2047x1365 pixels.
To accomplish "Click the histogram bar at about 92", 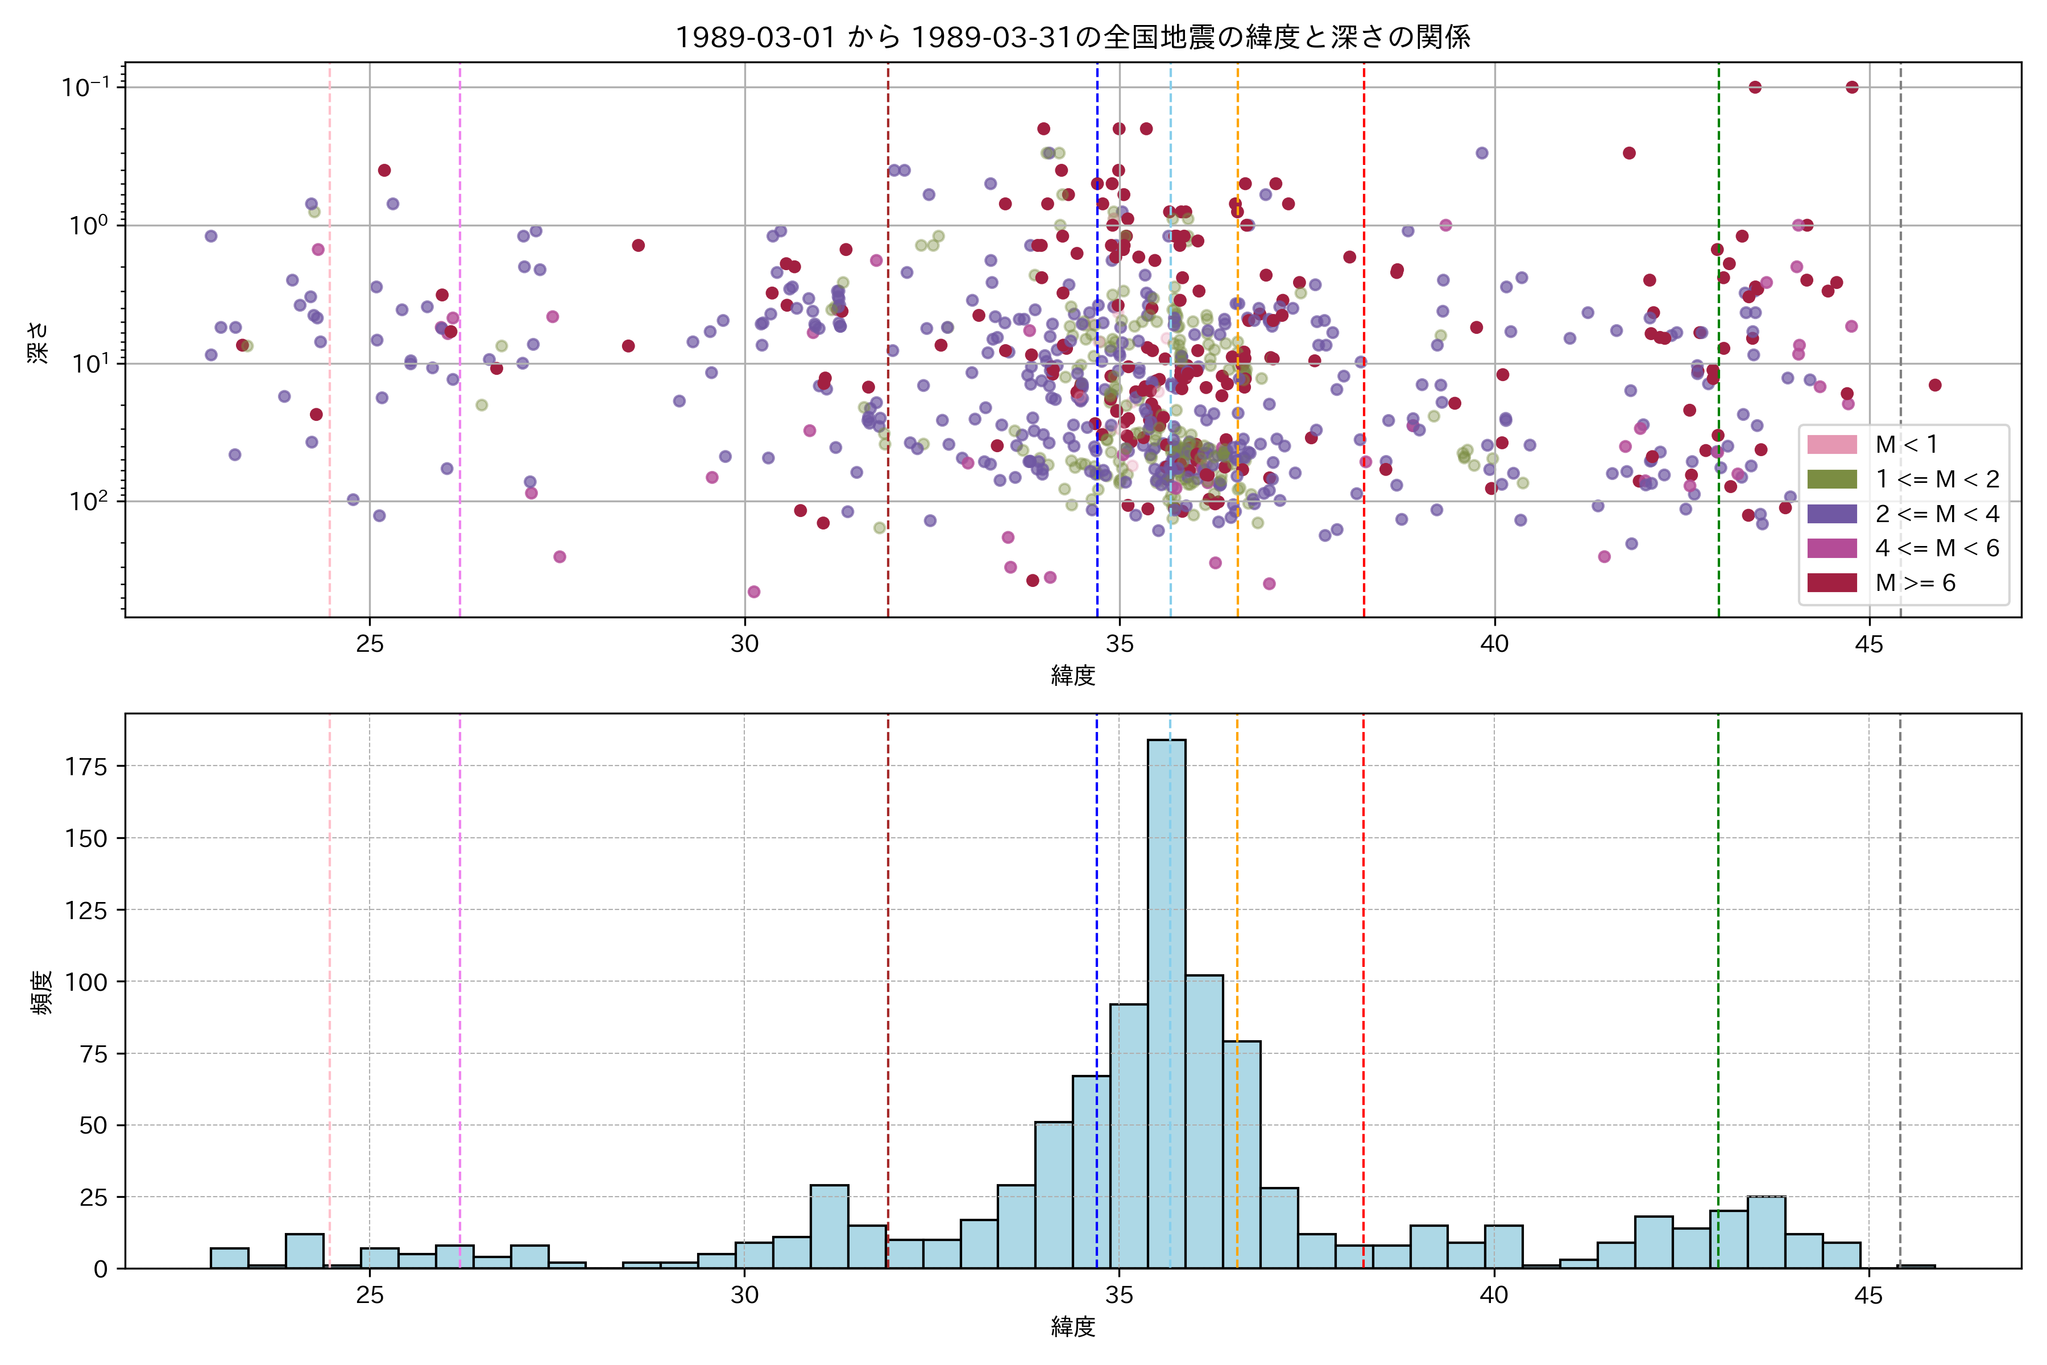I will [x=1129, y=1136].
